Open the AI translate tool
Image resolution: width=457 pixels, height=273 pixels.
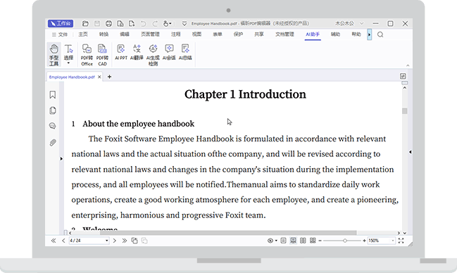(x=137, y=53)
